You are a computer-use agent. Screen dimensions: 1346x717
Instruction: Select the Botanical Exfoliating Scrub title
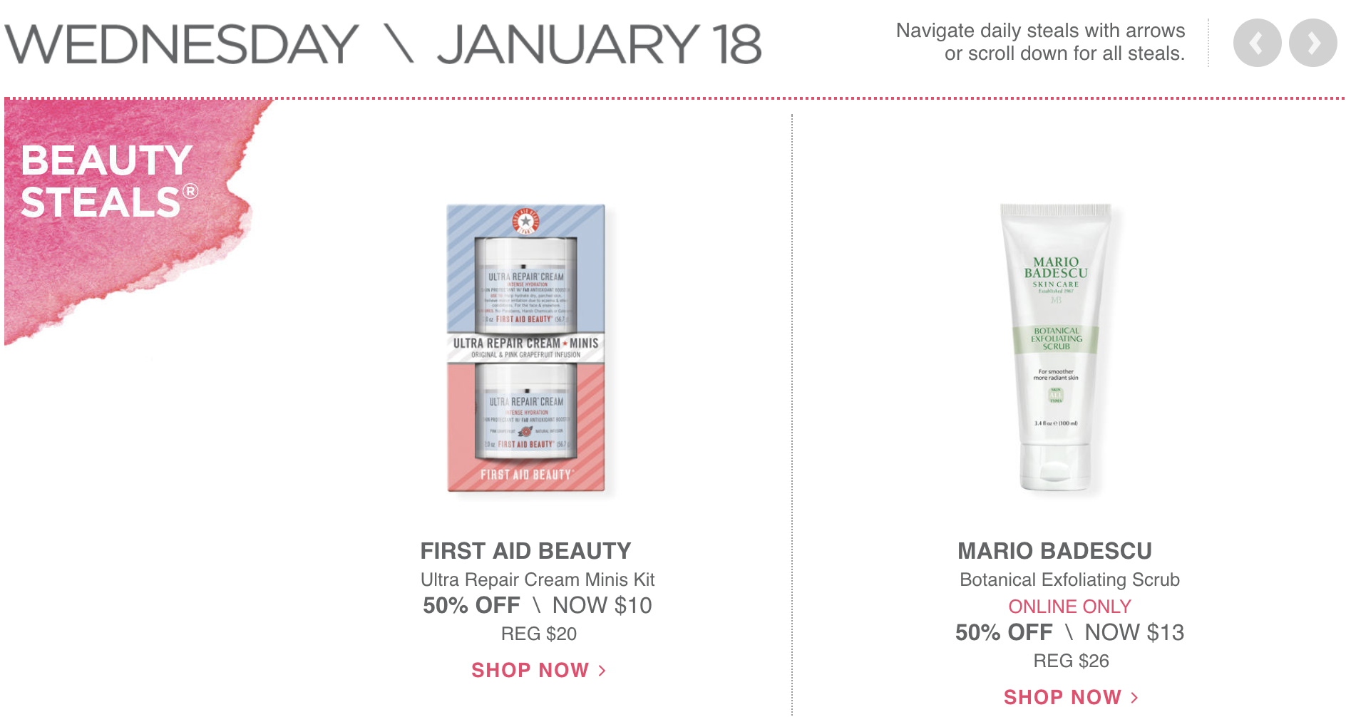click(x=1069, y=579)
